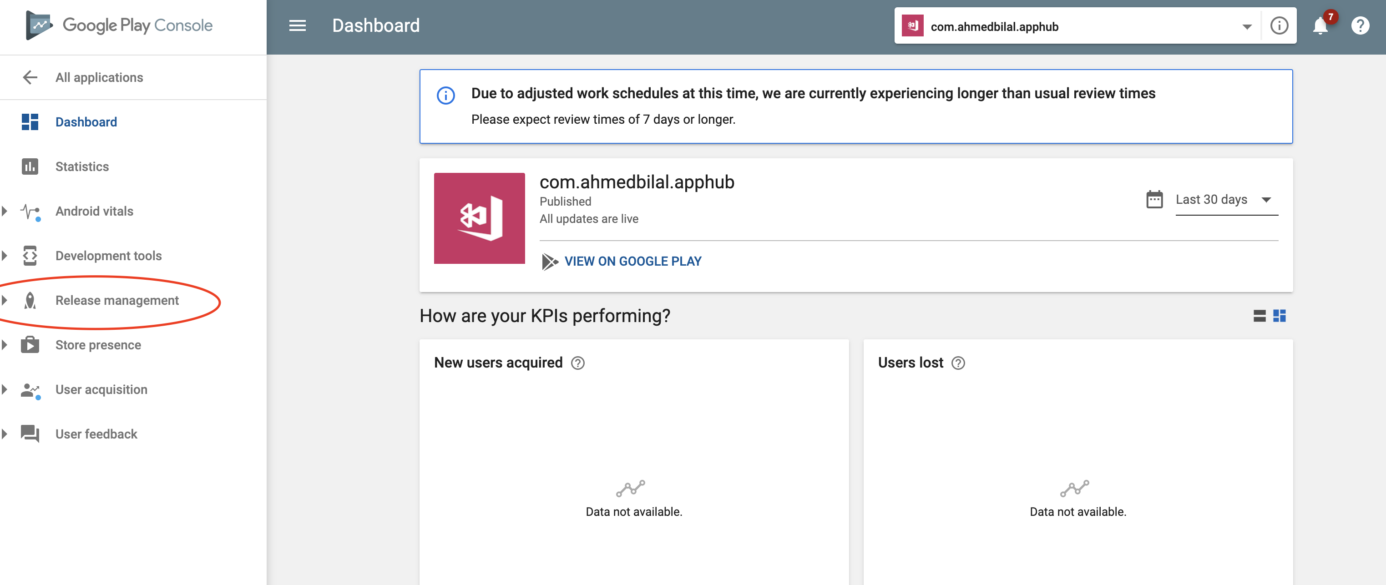Toggle the hamburger navigation menu

click(297, 25)
